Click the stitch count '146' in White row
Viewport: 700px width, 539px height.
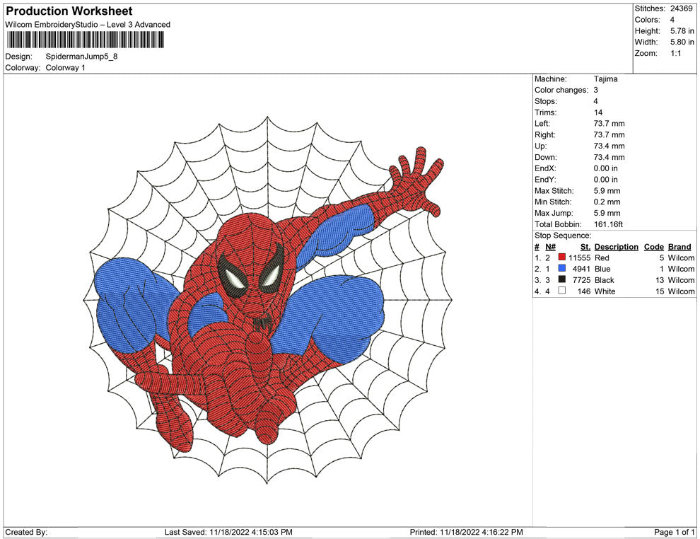584,291
